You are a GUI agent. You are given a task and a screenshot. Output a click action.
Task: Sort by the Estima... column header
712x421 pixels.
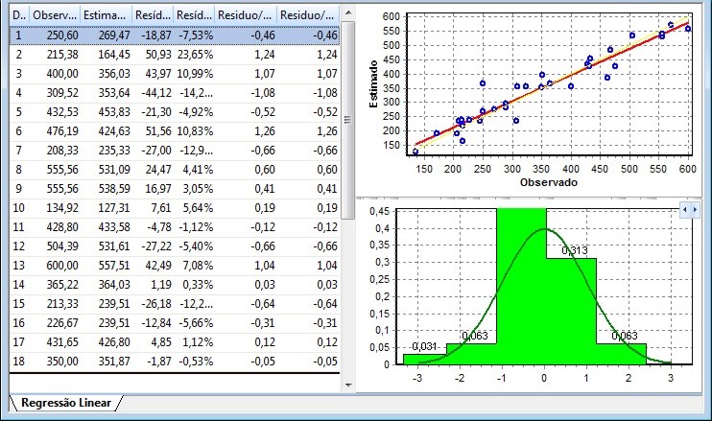pos(102,15)
